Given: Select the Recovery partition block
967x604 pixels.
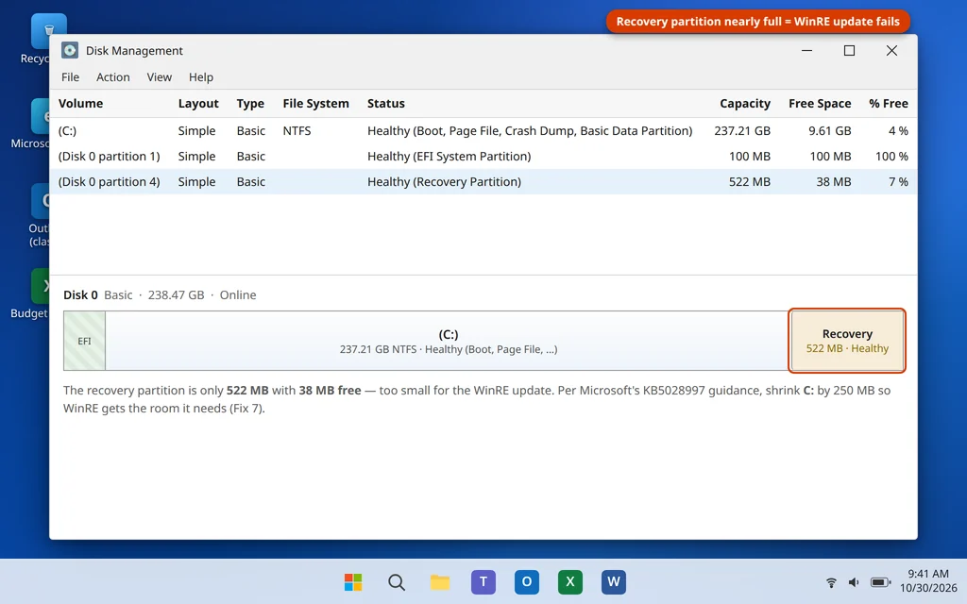Looking at the screenshot, I should point(847,341).
